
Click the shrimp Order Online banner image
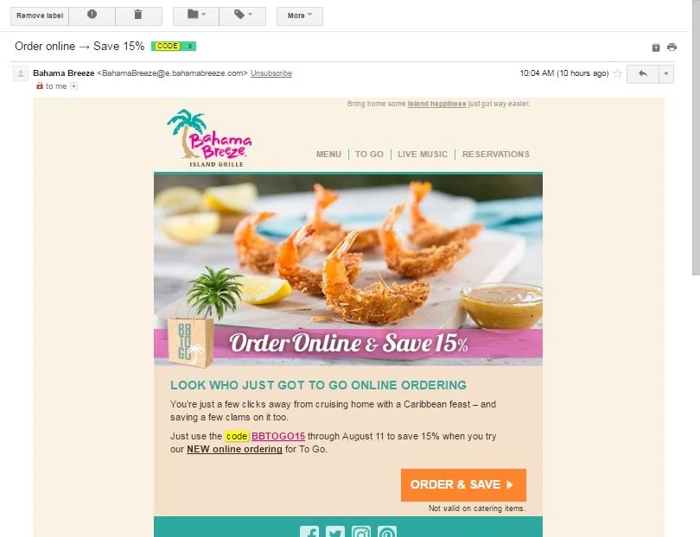[348, 269]
